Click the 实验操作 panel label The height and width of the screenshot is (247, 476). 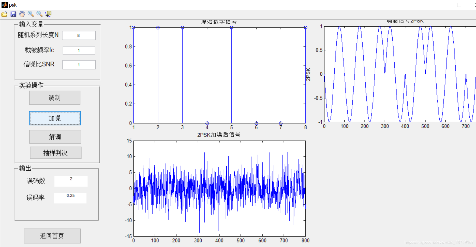point(31,85)
